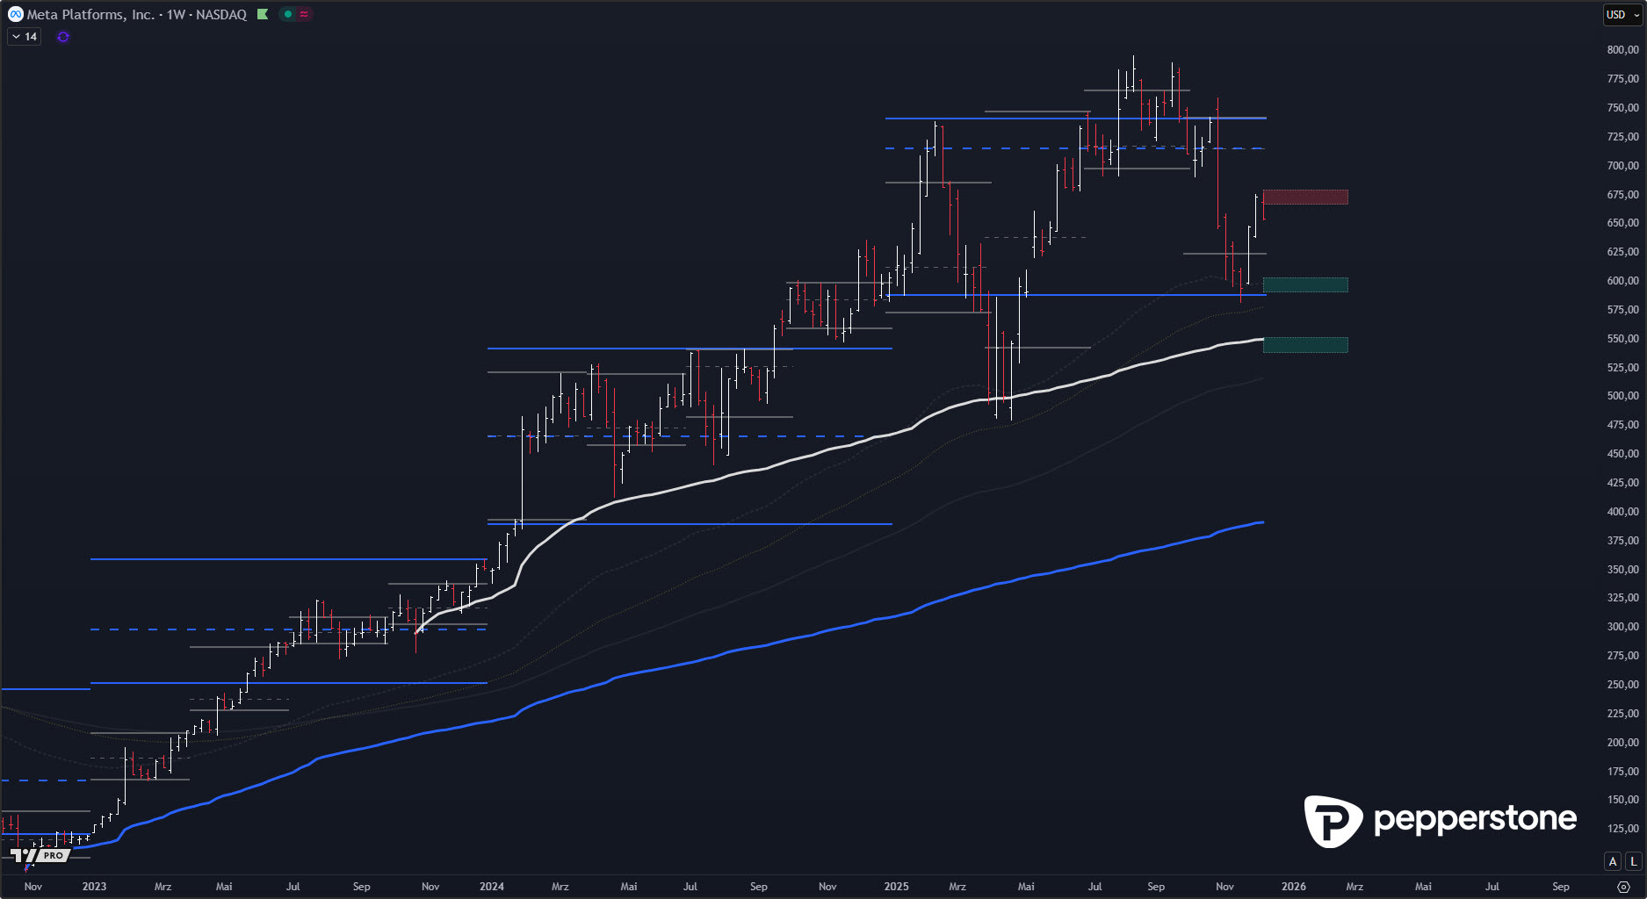Click the 750,00 price axis label
This screenshot has height=899, width=1647.
[x=1623, y=108]
